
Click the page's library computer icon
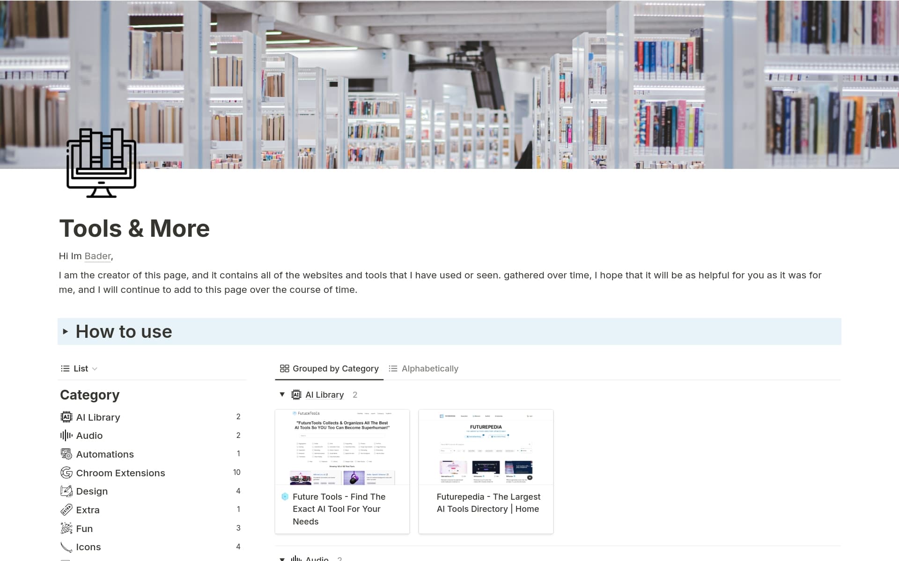101,163
